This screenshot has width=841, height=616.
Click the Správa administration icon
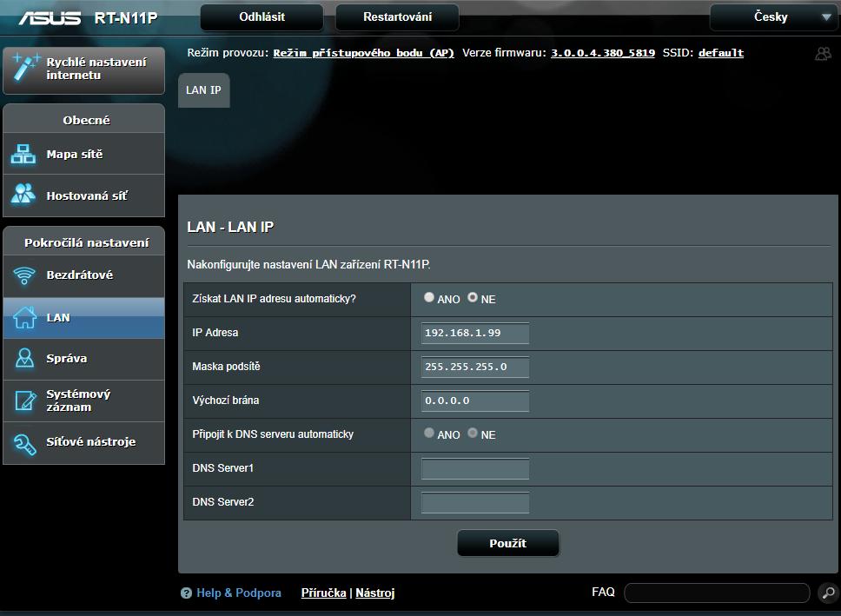23,358
